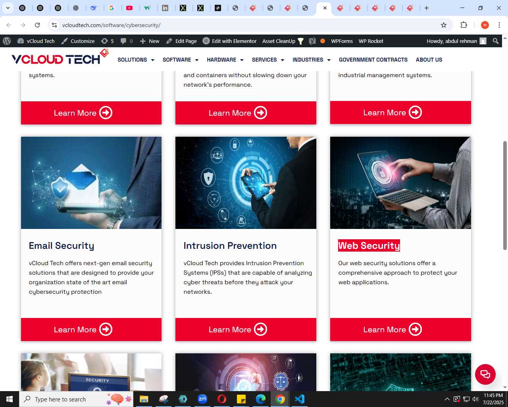This screenshot has height=407, width=508.
Task: Click the orange status dot in admin bar
Action: (323, 41)
